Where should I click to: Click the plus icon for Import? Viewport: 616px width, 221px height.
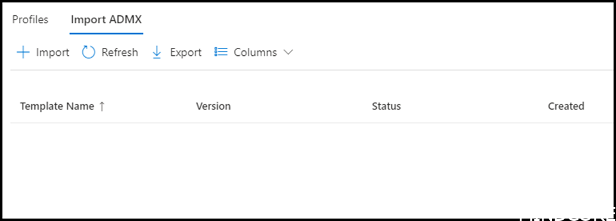pos(23,52)
